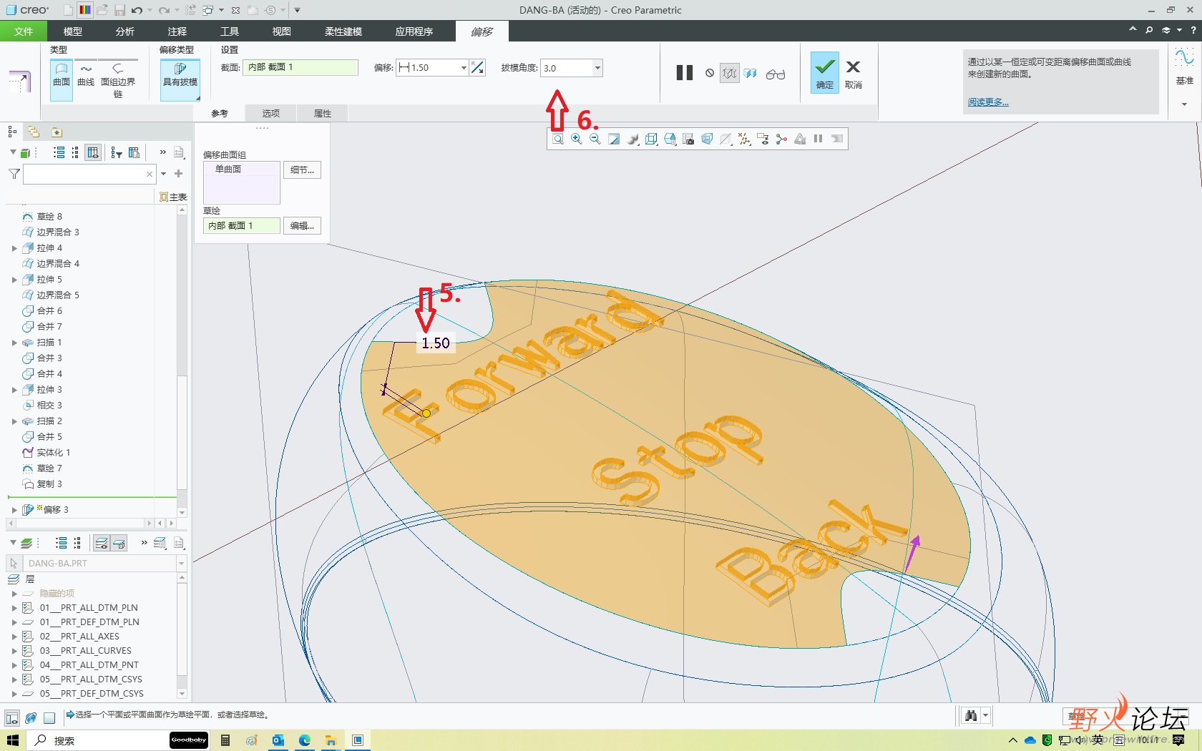The image size is (1202, 751).
Task: Click the repaint icon in graphics toolbar
Action: point(614,139)
